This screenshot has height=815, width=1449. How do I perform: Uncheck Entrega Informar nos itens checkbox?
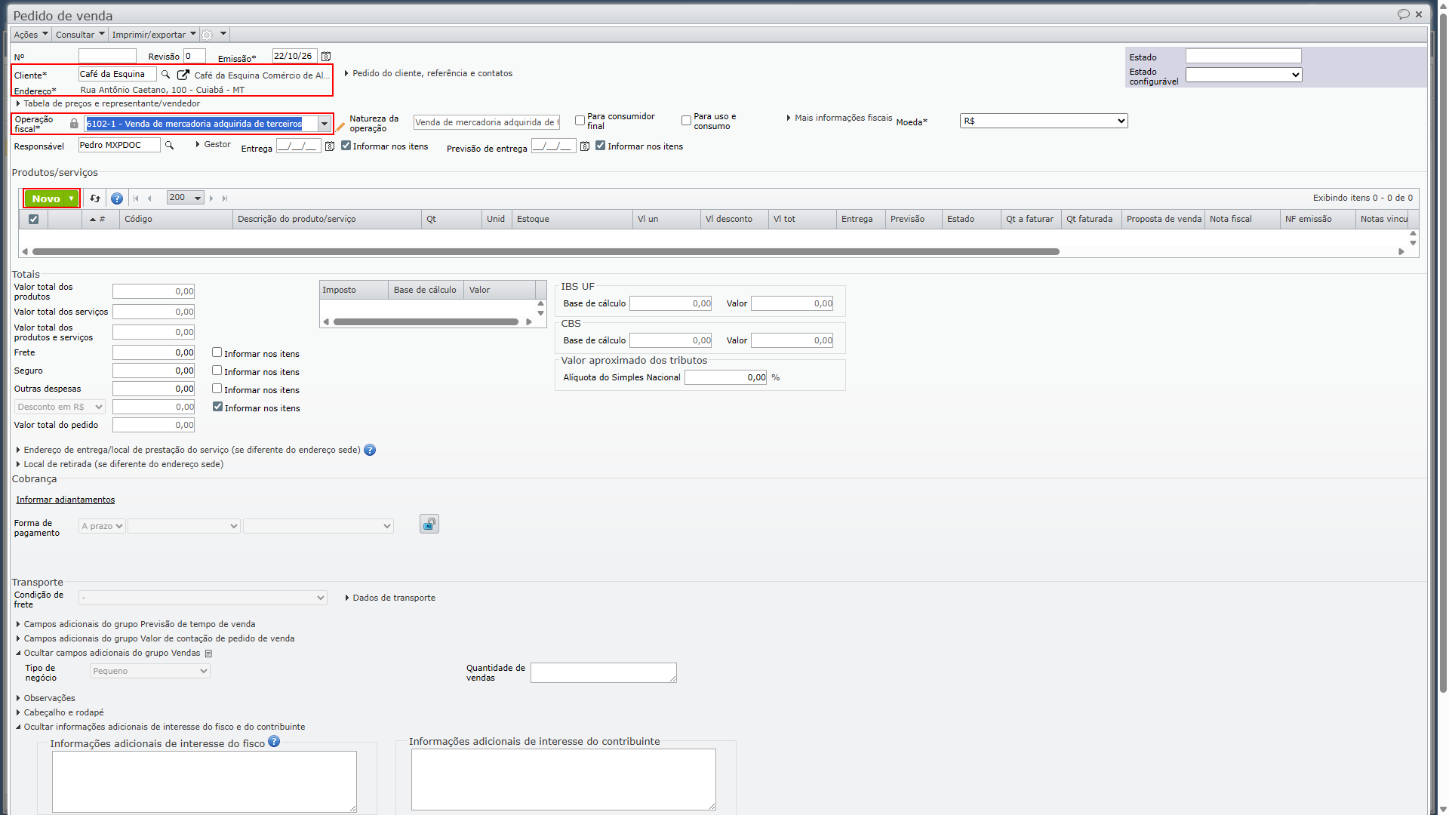click(346, 146)
